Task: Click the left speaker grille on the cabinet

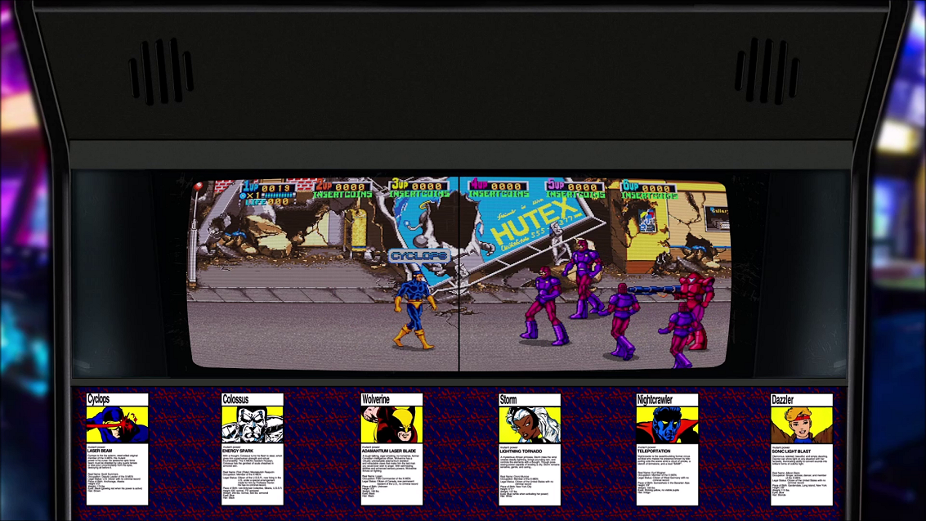Action: click(x=162, y=71)
